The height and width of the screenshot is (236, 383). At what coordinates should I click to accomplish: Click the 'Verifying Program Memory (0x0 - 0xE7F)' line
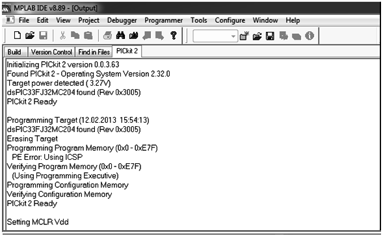click(74, 166)
